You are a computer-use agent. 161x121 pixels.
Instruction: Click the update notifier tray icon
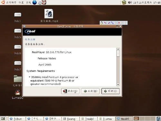click(x=124, y=2)
